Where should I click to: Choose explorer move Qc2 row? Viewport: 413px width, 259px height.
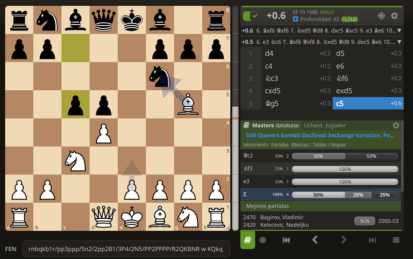[x=321, y=156]
